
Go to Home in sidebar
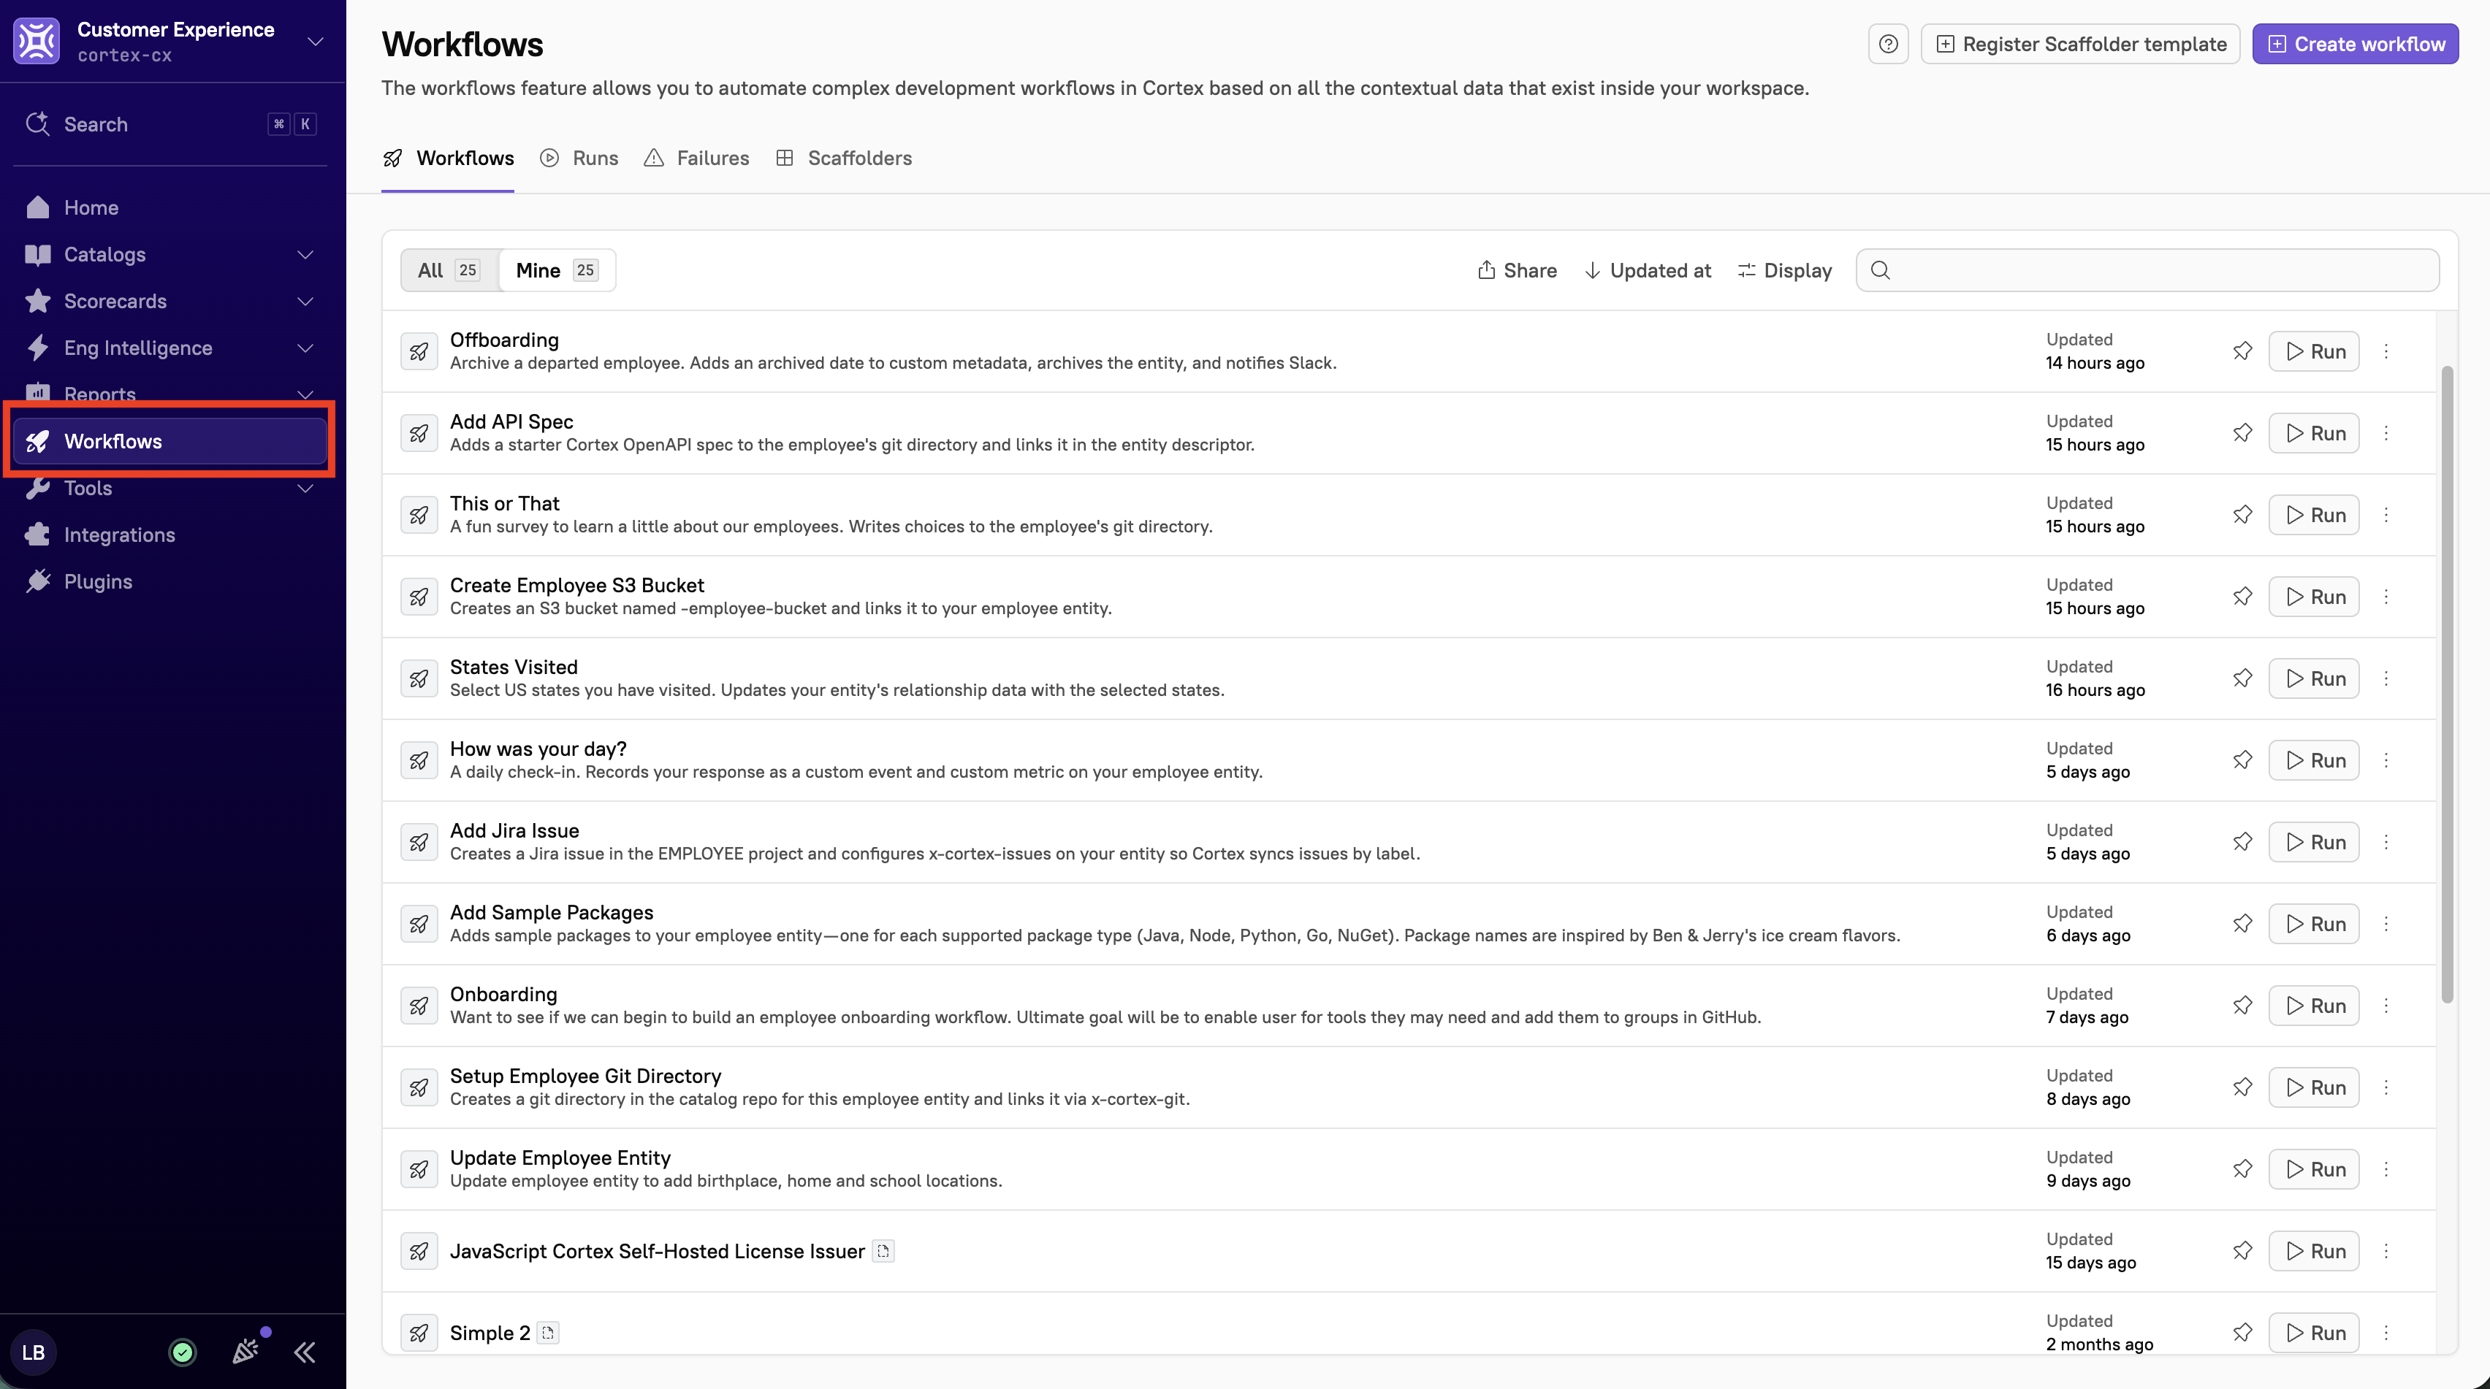[170, 207]
